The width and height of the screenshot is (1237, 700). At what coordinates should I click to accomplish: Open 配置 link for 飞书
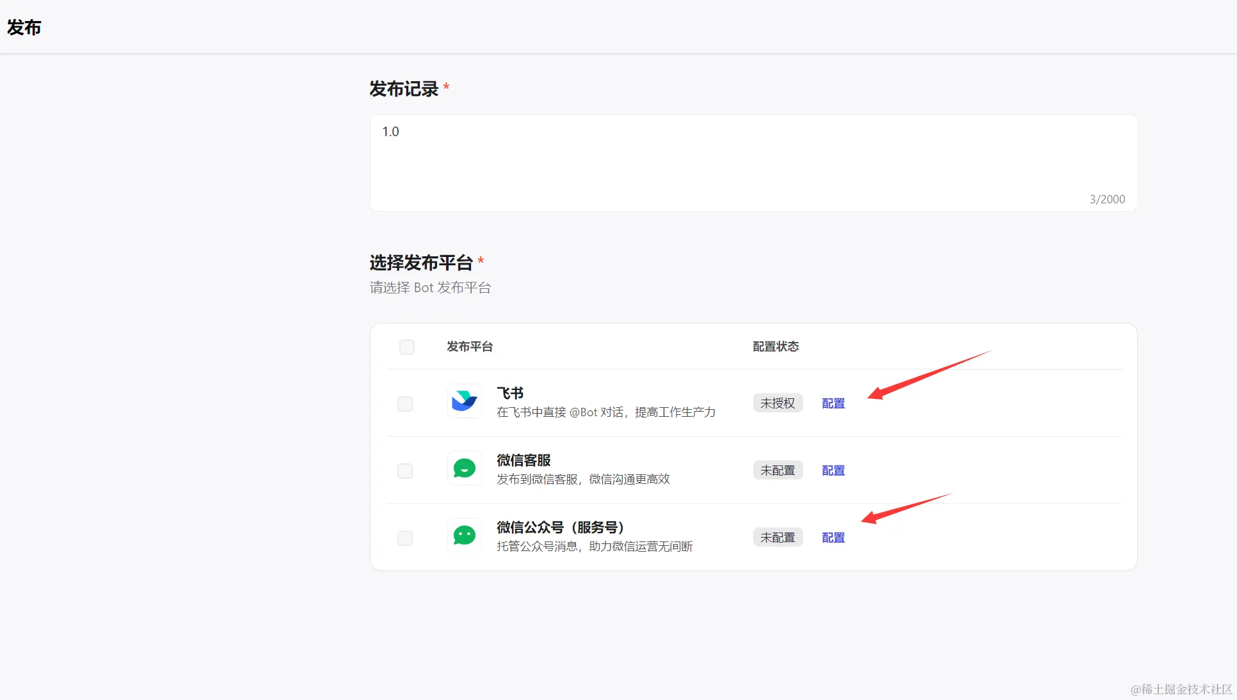coord(833,403)
